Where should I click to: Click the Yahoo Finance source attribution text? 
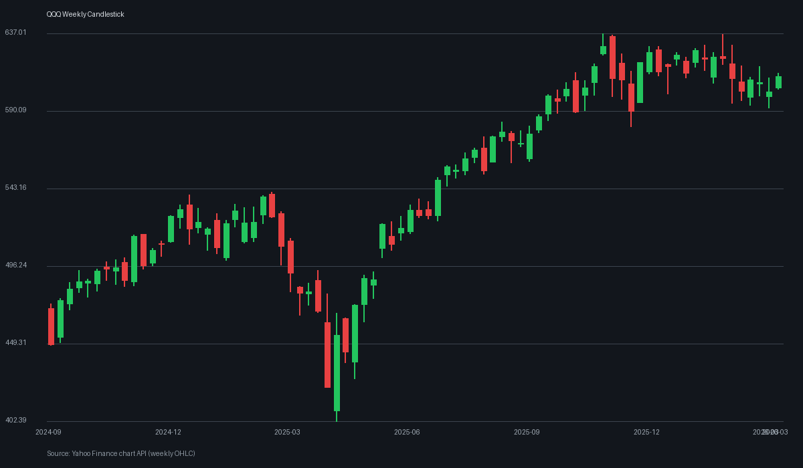[121, 454]
